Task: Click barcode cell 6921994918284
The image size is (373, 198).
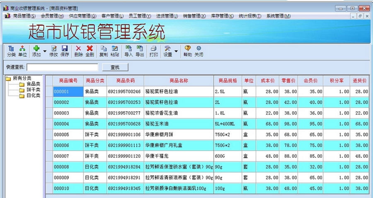Action: coord(125,167)
